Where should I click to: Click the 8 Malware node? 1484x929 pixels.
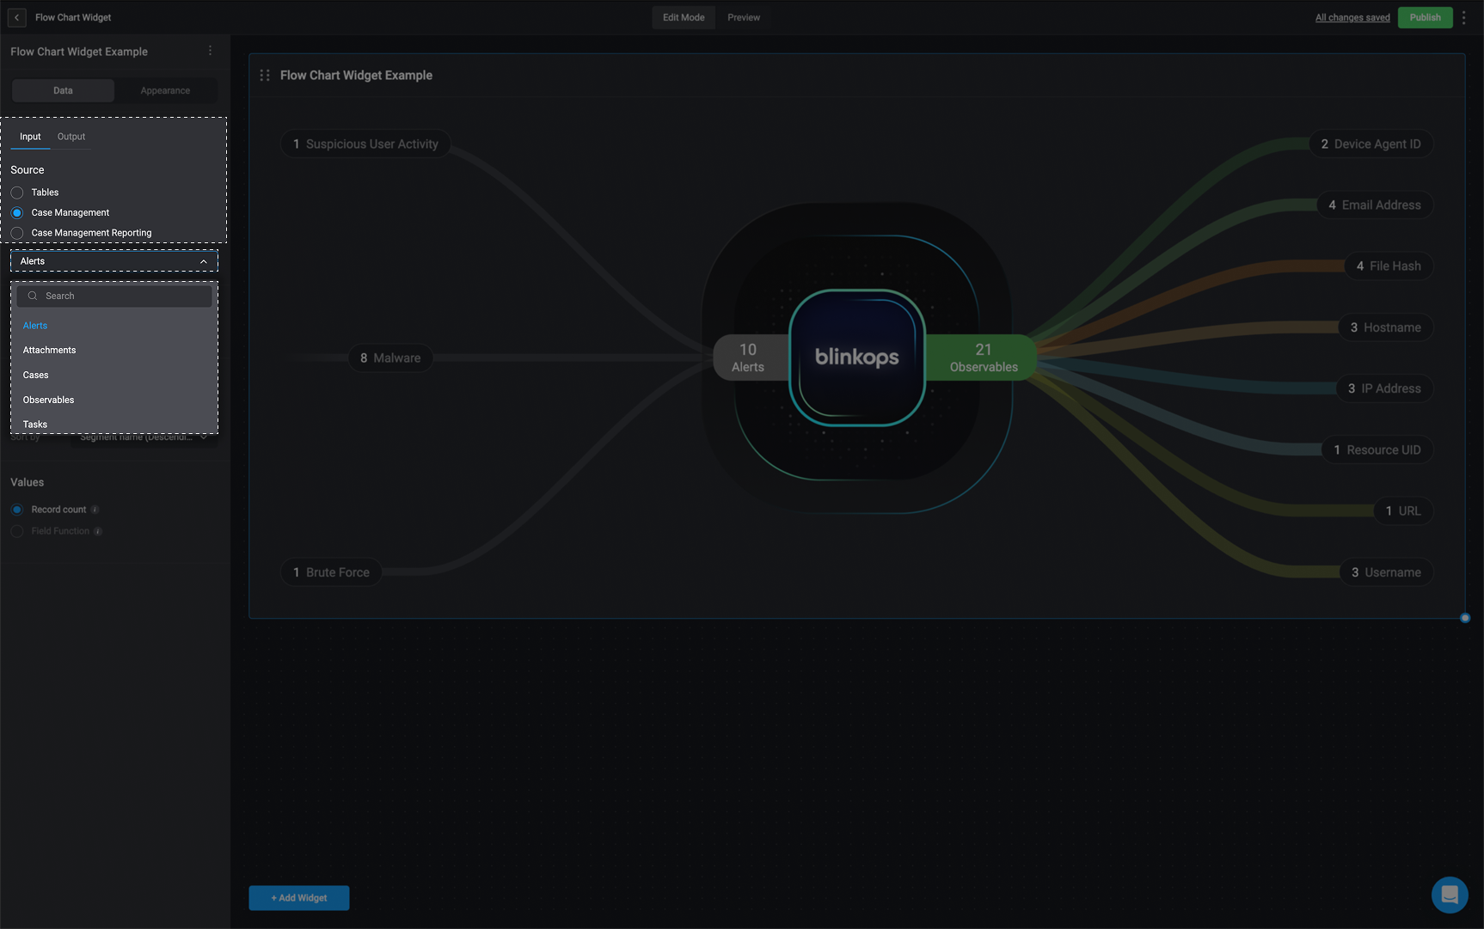[x=390, y=358]
